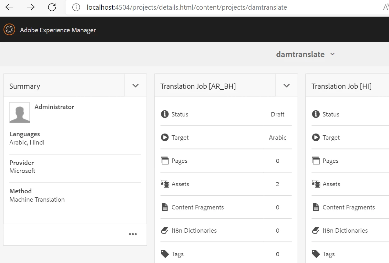
Task: Click the Method heading in Summary
Action: point(21,191)
